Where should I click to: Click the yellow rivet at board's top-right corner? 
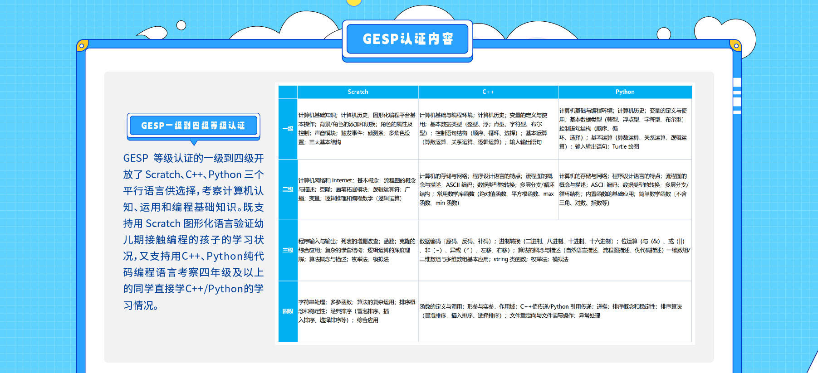click(x=736, y=45)
